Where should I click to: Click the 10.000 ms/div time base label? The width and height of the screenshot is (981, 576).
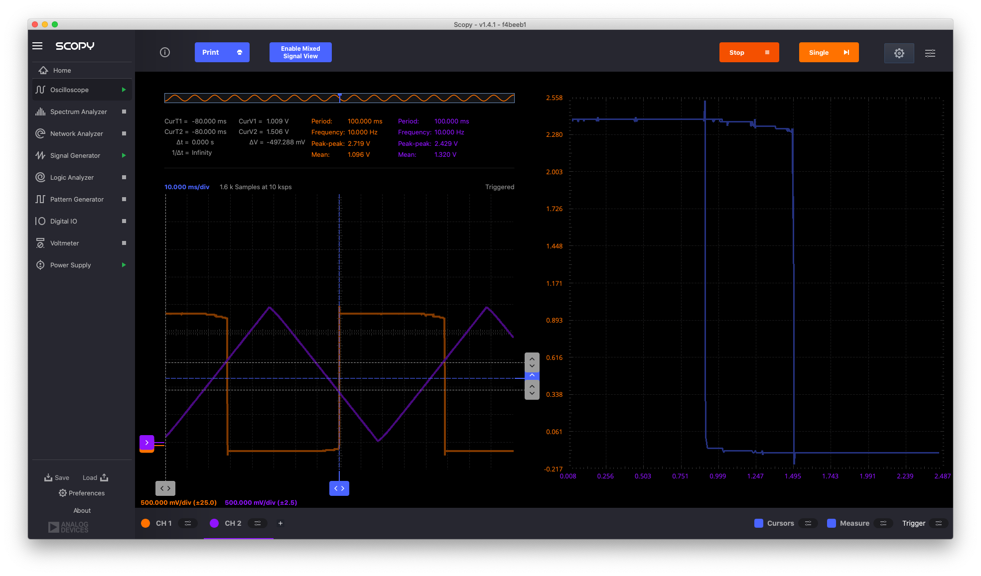click(187, 187)
